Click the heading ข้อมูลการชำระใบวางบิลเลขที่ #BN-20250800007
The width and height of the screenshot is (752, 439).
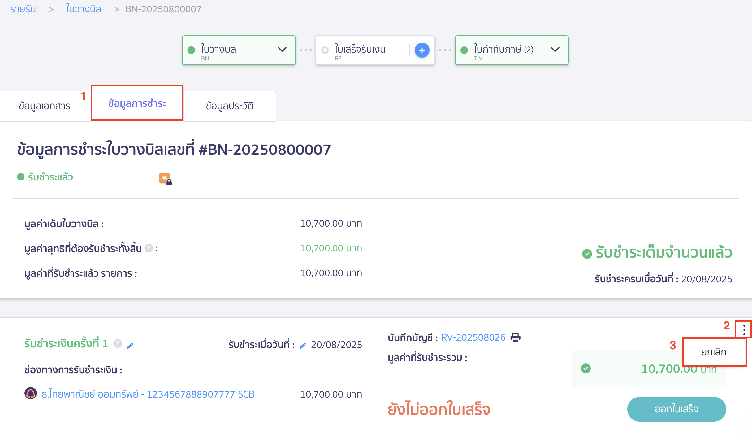point(174,150)
